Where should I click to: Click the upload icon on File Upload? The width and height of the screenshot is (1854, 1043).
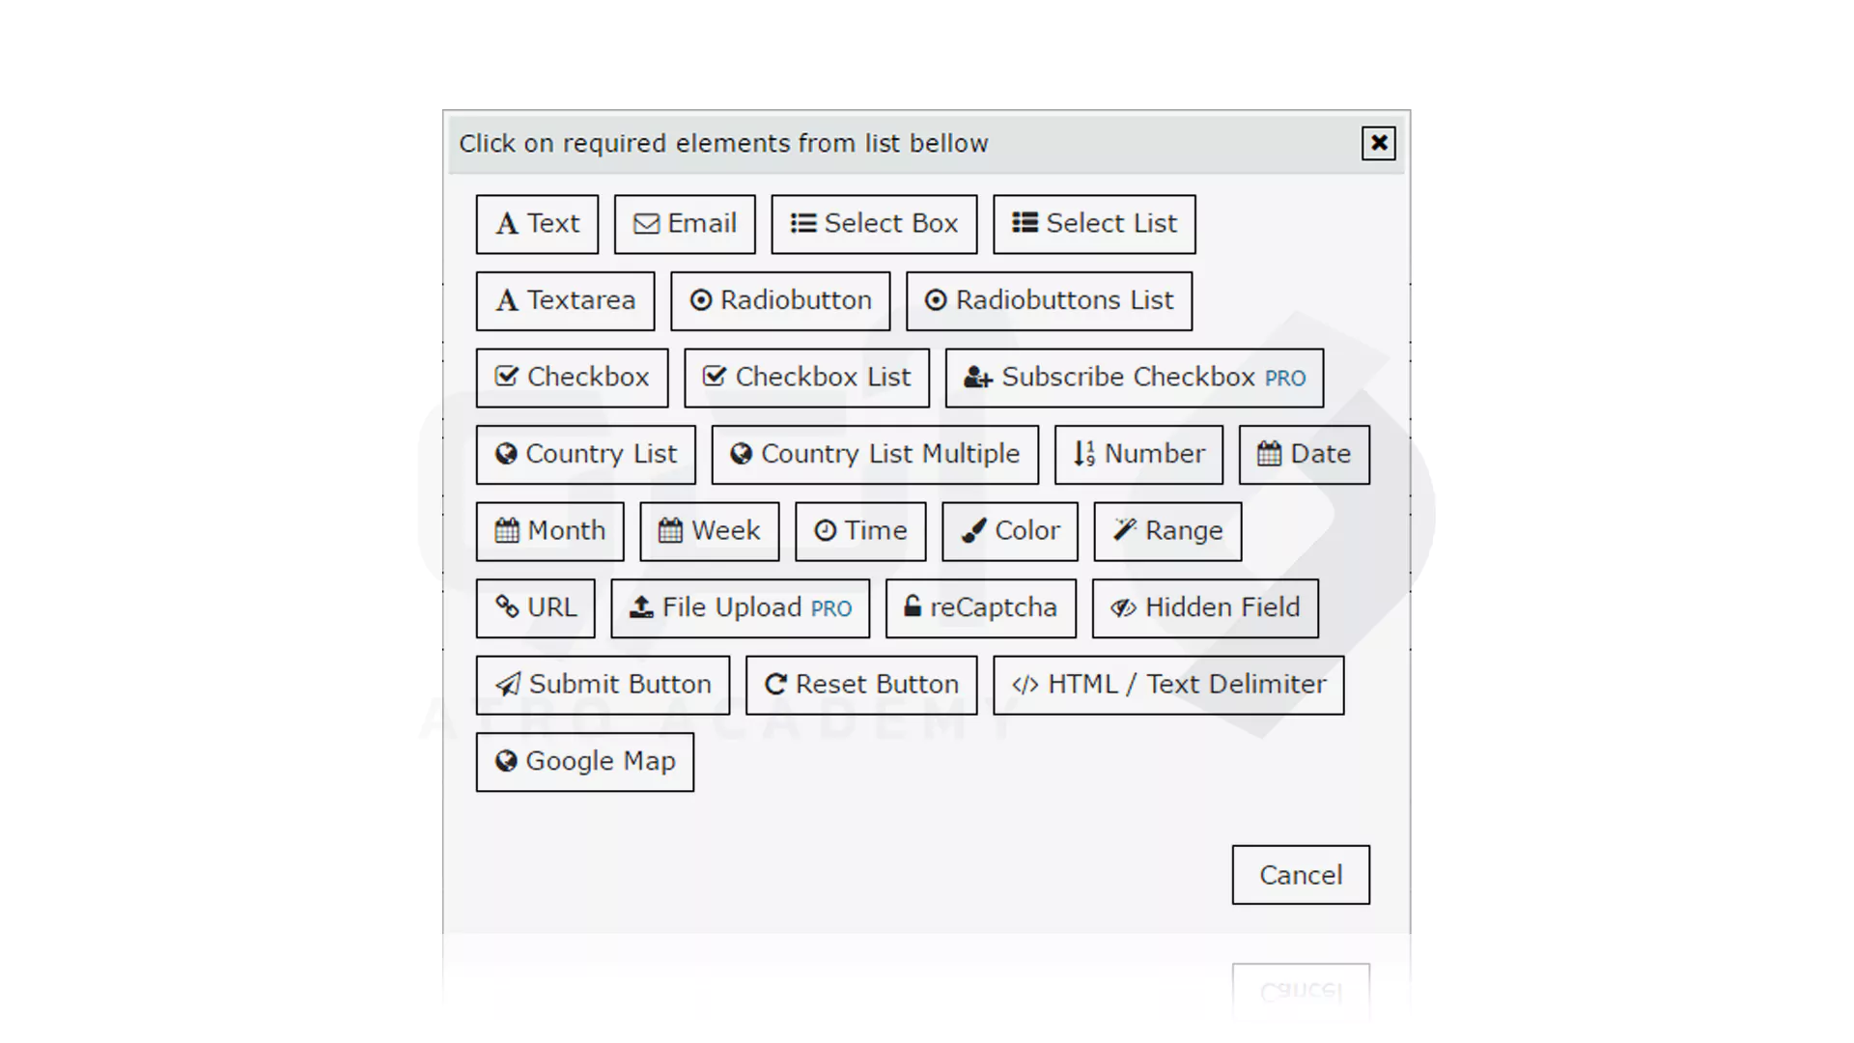coord(641,606)
